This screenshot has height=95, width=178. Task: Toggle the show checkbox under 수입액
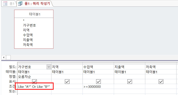coord(98,82)
